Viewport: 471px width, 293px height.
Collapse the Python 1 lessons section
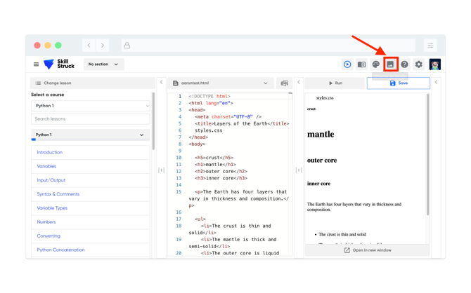[141, 135]
